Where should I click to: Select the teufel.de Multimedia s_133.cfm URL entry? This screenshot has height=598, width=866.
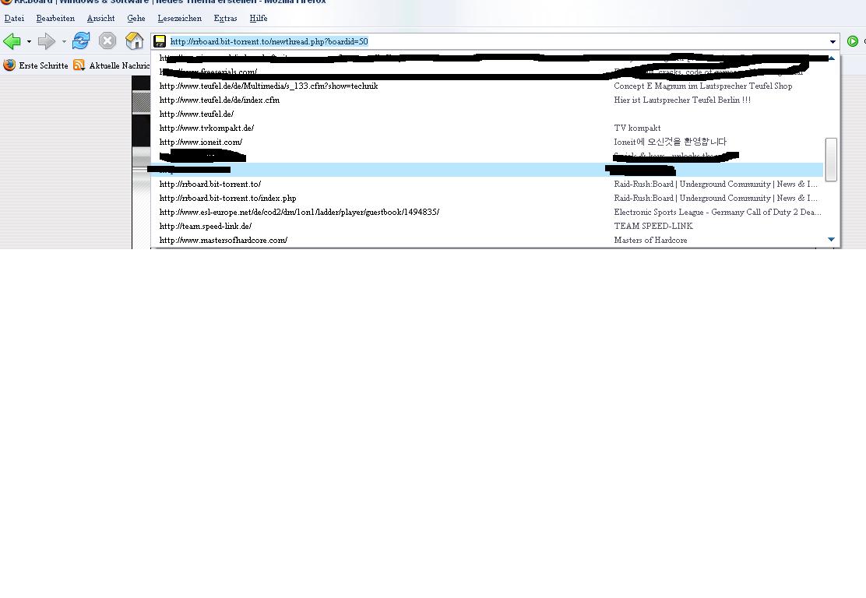pyautogui.click(x=488, y=86)
